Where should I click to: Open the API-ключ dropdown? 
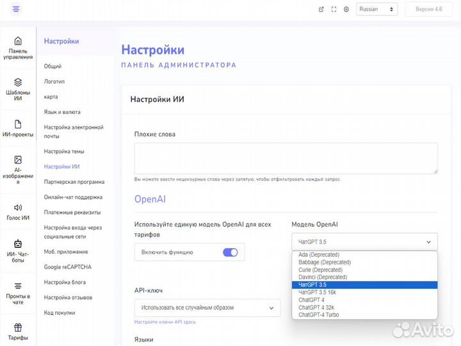click(x=207, y=308)
